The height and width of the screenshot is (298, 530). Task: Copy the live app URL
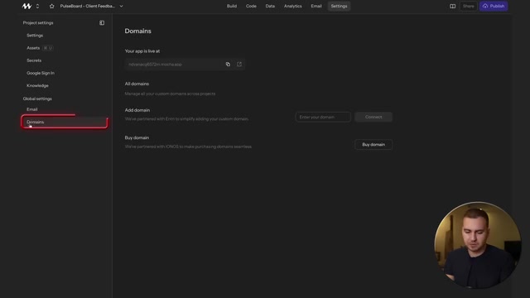tap(228, 65)
